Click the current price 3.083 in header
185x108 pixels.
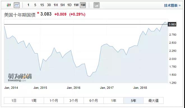[x=46, y=14]
